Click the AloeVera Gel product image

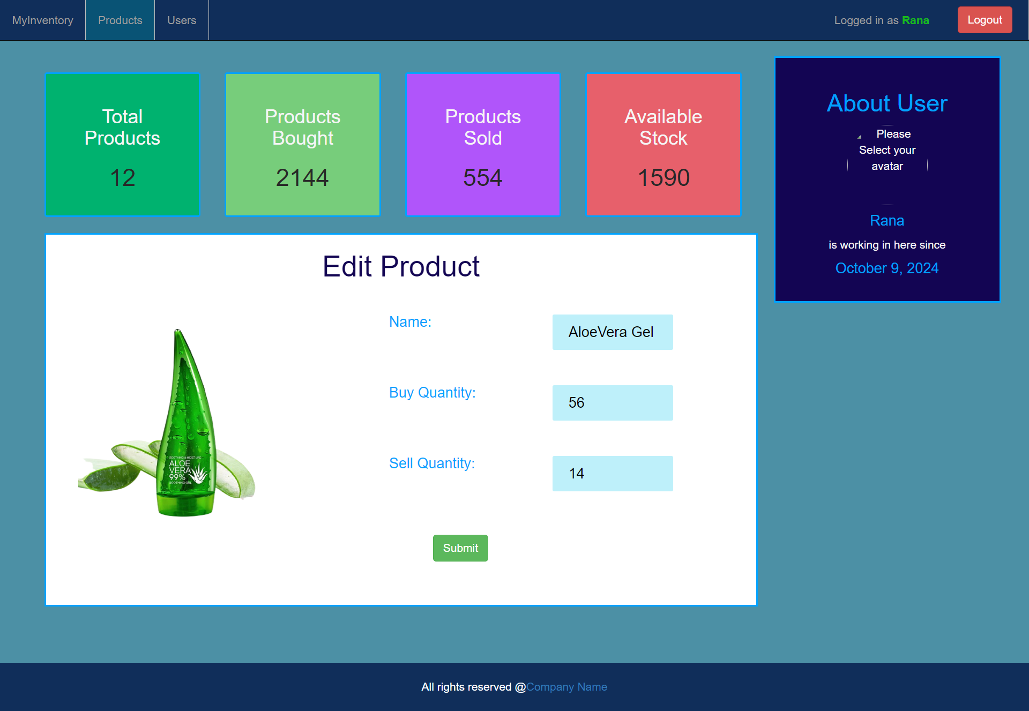pyautogui.click(x=167, y=423)
